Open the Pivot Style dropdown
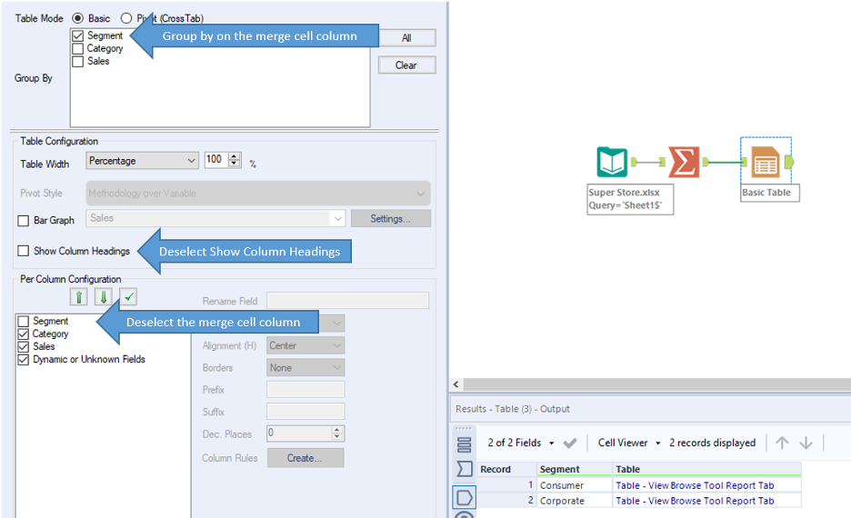The width and height of the screenshot is (851, 518). pos(258,193)
